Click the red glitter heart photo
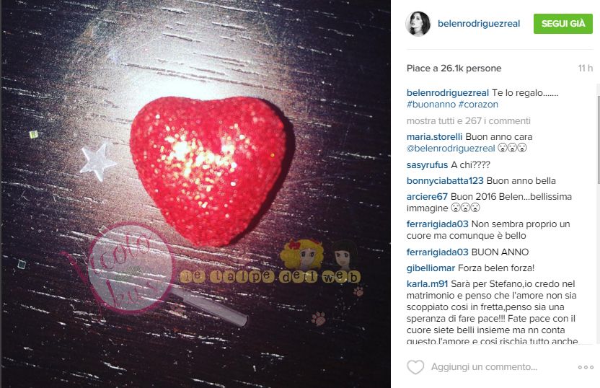This screenshot has width=600, height=388. click(x=208, y=170)
